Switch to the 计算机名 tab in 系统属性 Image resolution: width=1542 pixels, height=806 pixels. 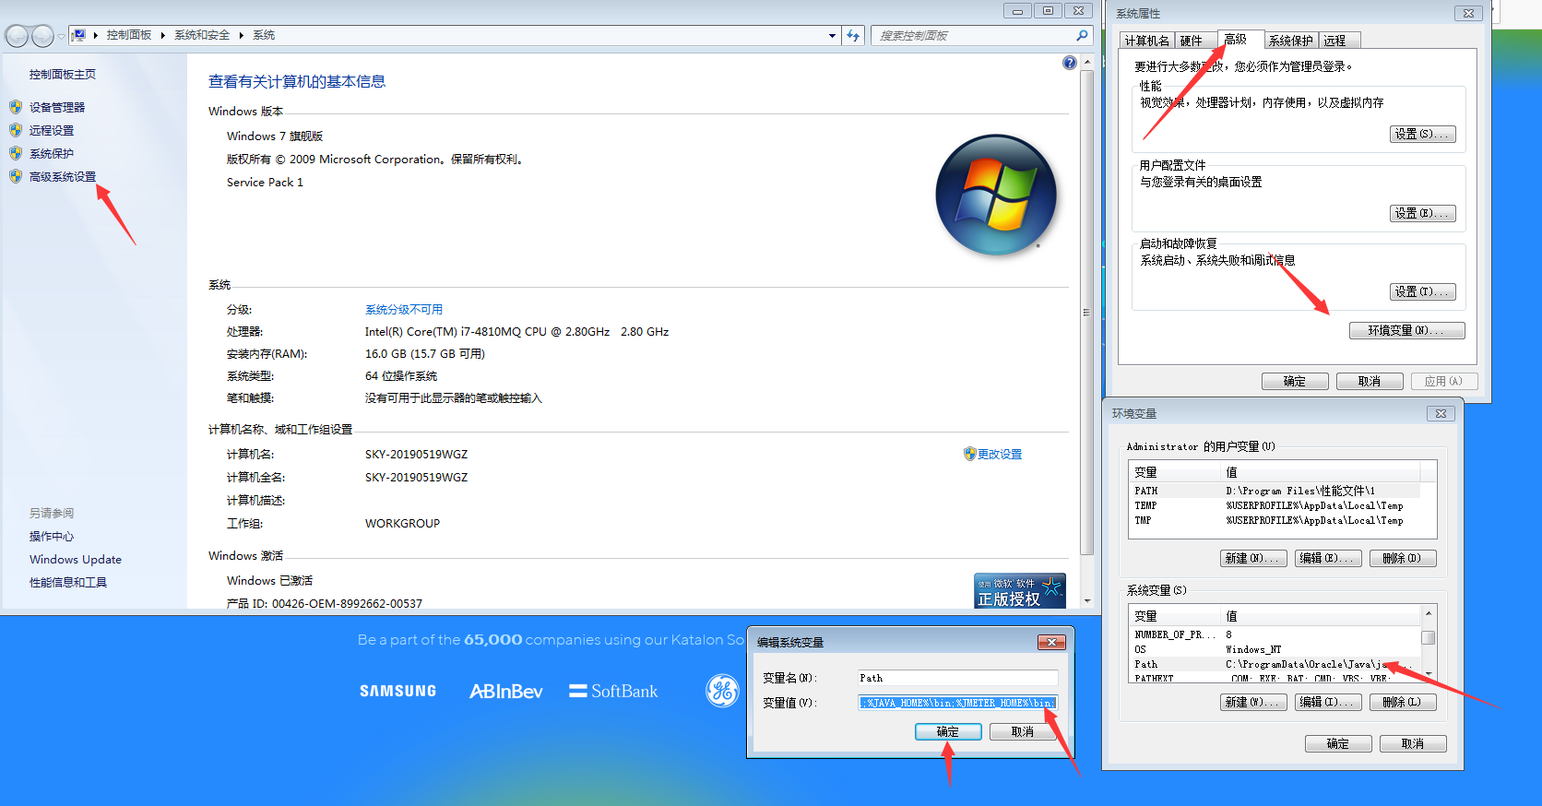pos(1147,41)
